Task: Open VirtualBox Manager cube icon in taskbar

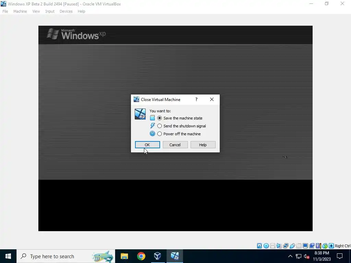Action: [158, 256]
